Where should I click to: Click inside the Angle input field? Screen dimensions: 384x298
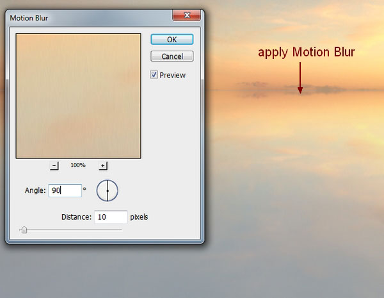(65, 190)
